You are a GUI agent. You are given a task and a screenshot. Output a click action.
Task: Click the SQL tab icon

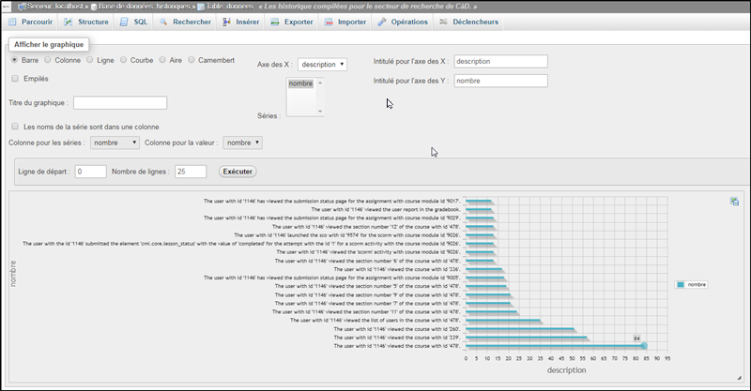click(124, 21)
